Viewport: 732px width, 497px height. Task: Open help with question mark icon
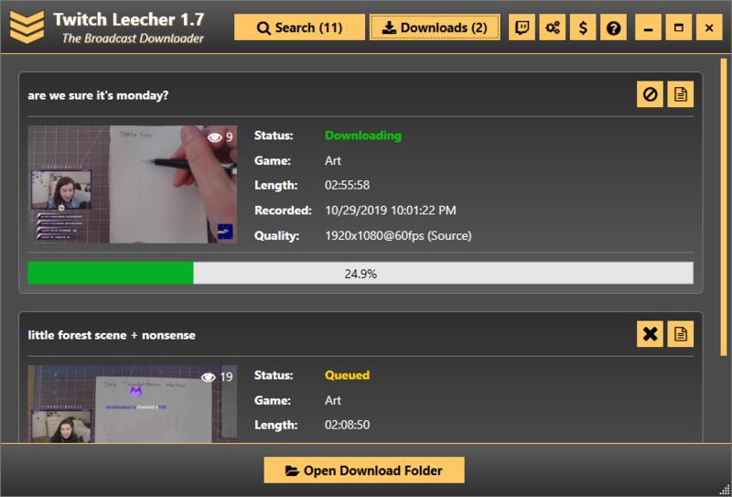[x=613, y=27]
